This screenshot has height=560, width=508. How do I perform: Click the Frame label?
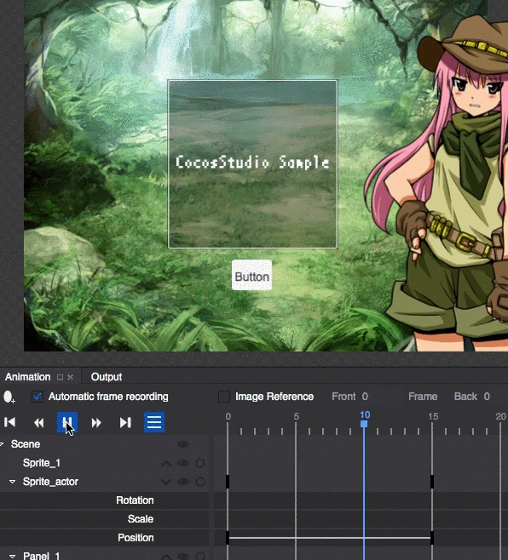pos(423,397)
